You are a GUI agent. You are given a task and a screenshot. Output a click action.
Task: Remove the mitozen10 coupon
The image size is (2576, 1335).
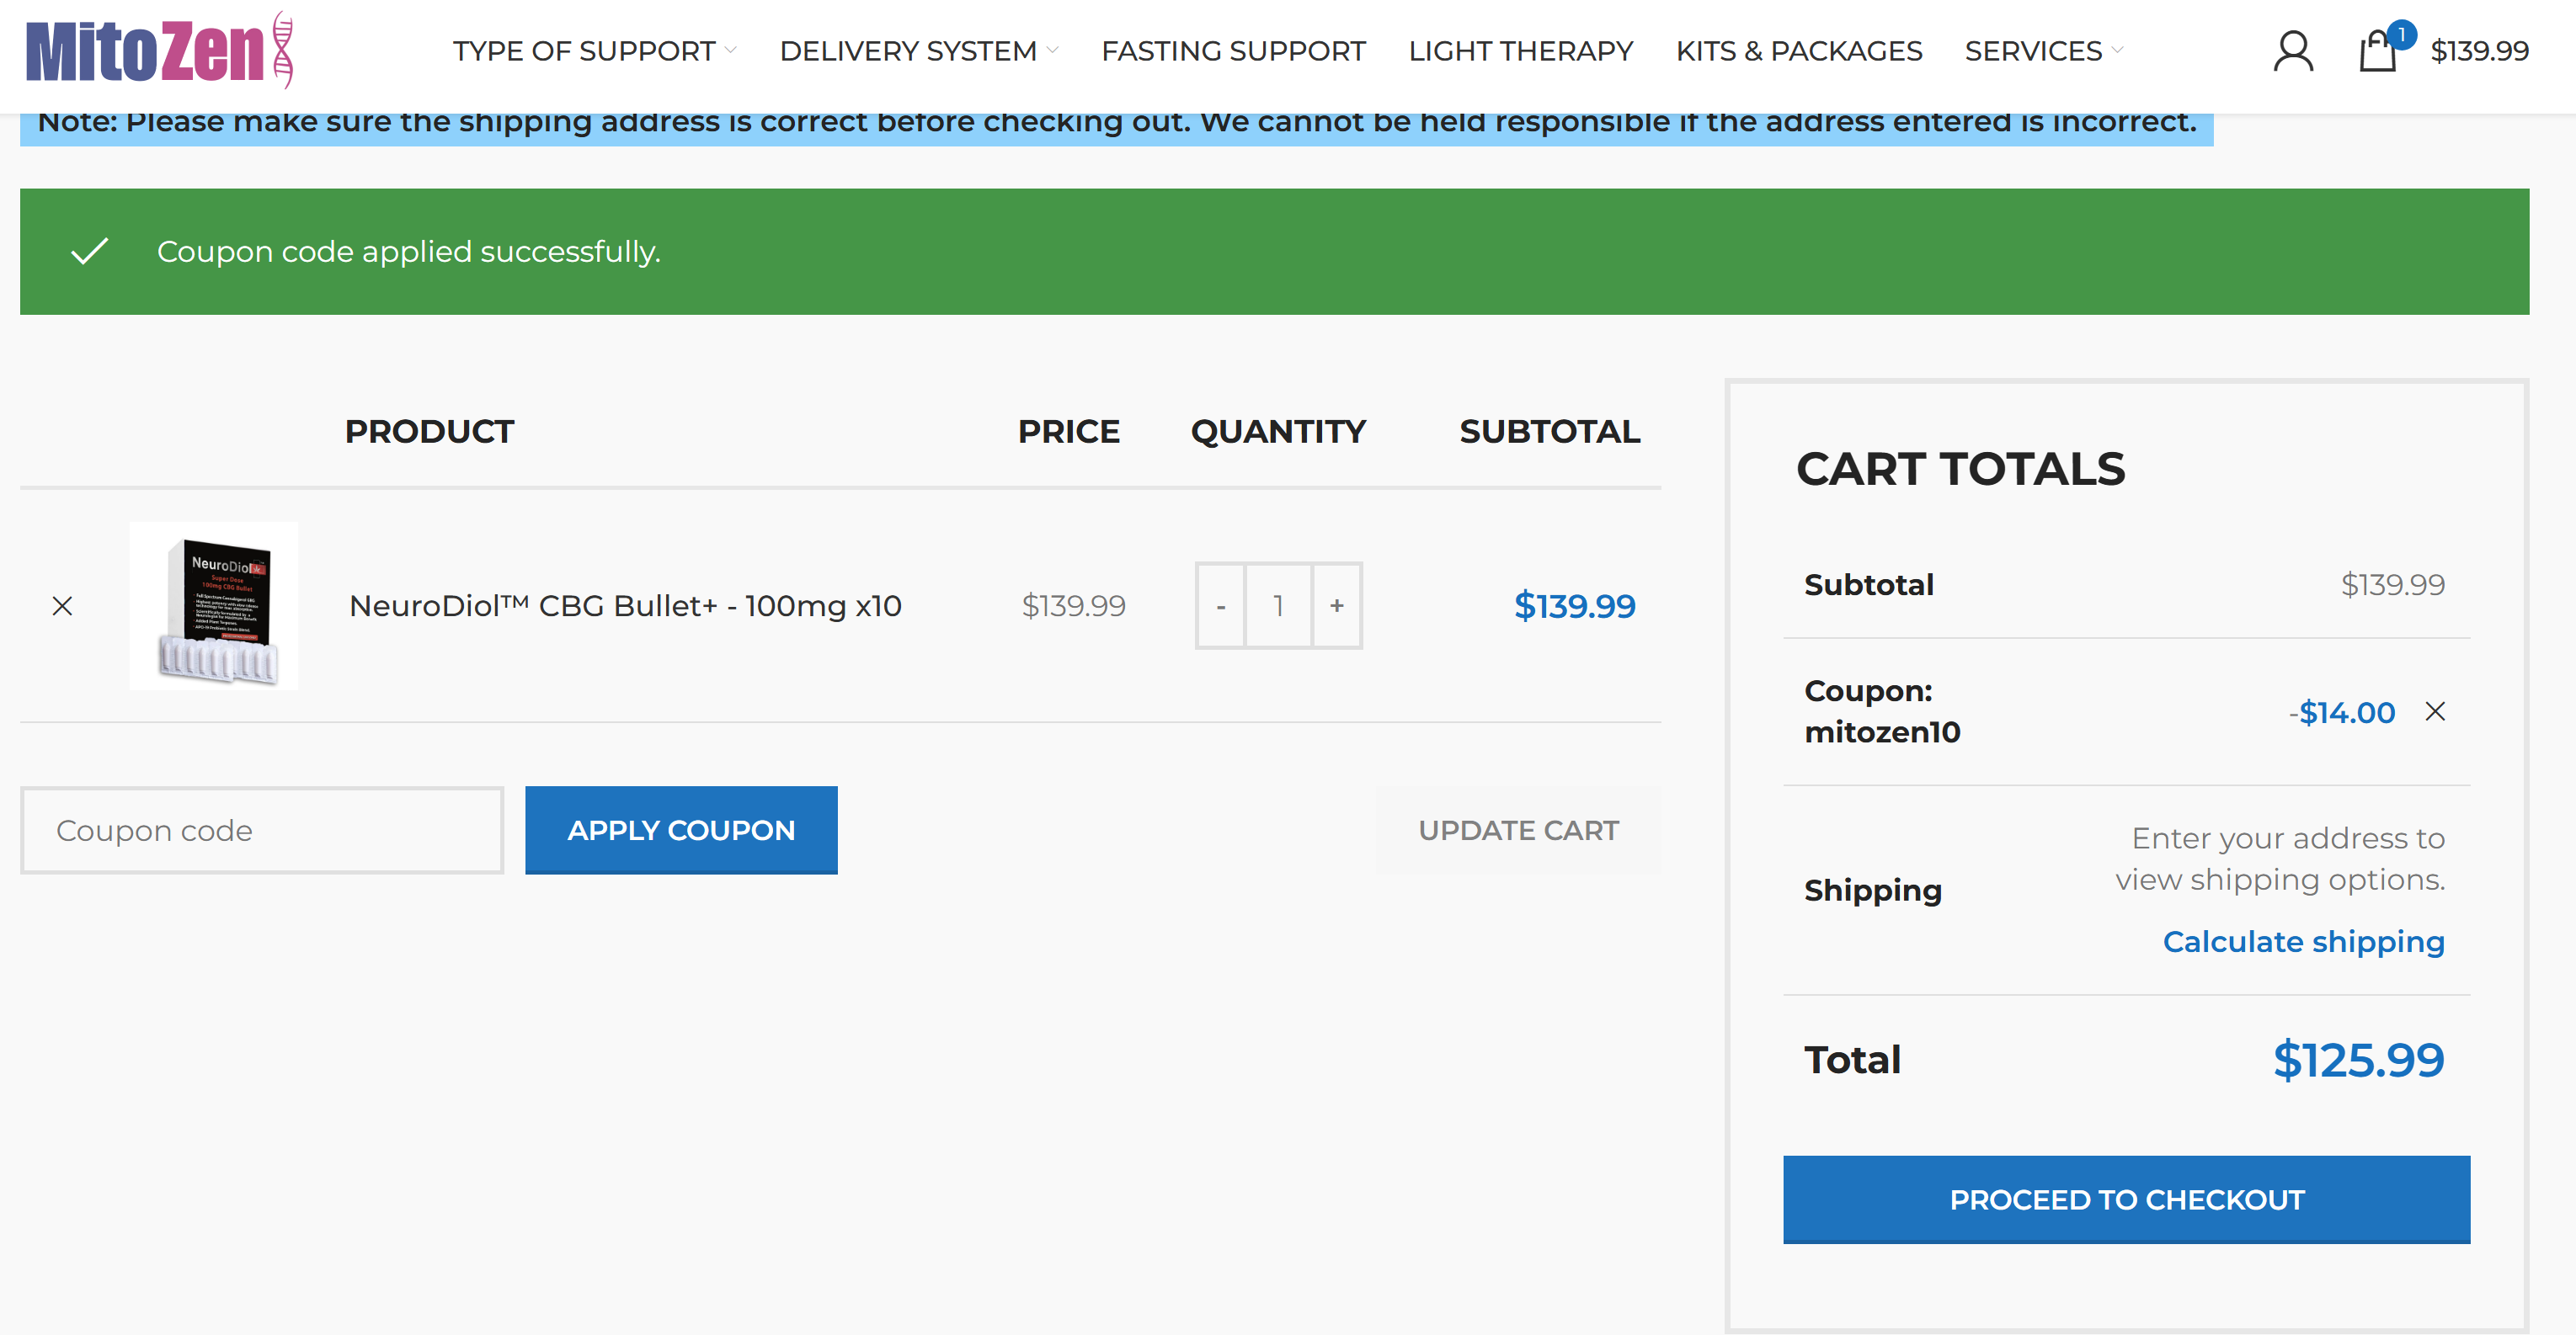pyautogui.click(x=2435, y=711)
